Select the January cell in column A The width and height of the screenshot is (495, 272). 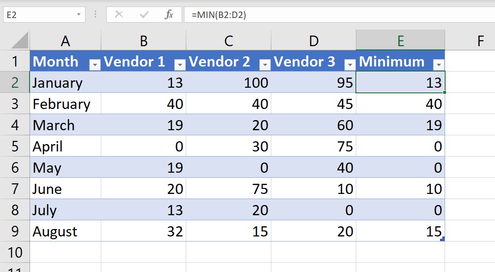(65, 83)
